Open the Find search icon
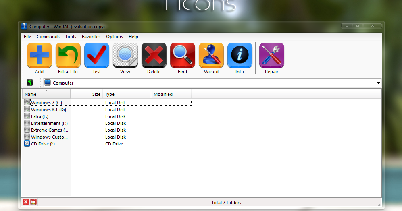 (183, 55)
